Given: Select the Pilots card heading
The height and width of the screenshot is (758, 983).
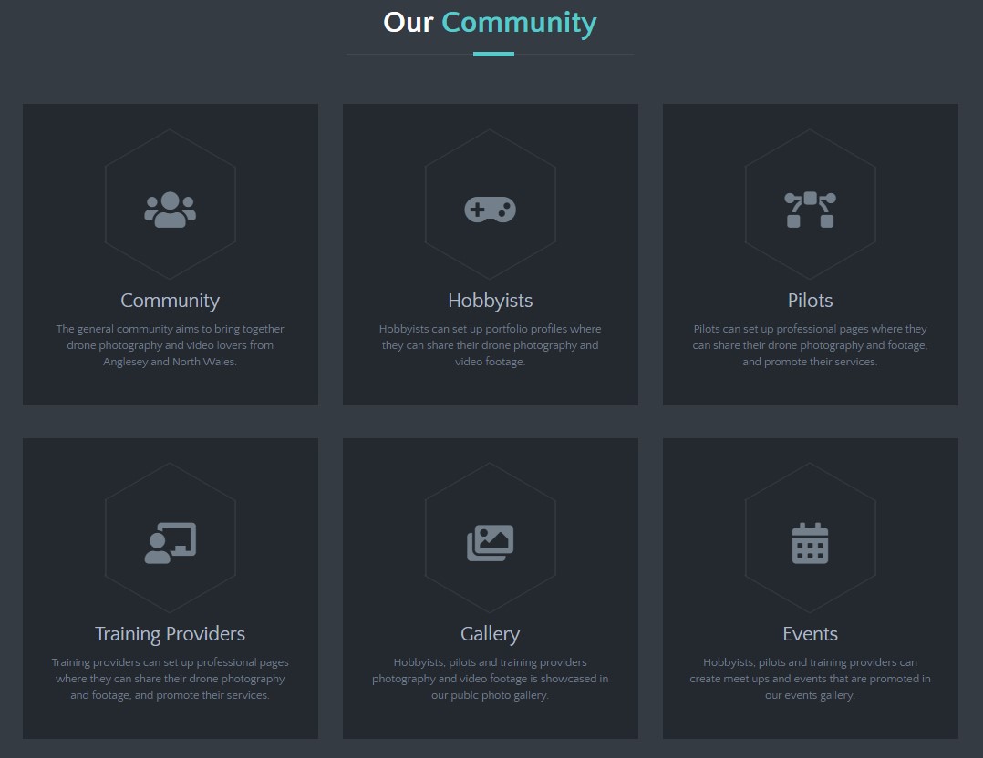Looking at the screenshot, I should click(810, 301).
